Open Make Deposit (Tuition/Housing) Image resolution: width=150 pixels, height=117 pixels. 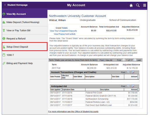coord(25,22)
